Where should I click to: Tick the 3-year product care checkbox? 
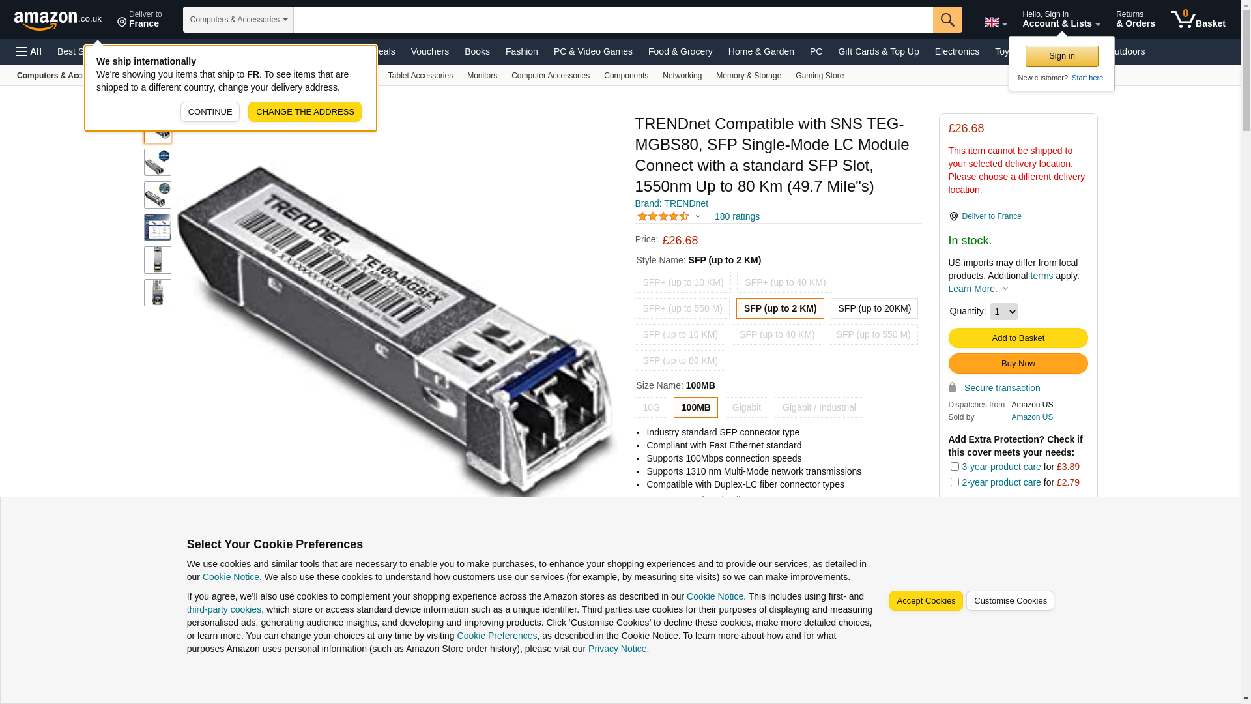955,467
